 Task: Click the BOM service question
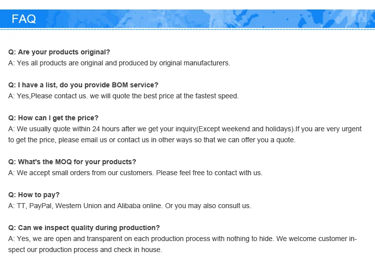tap(83, 85)
